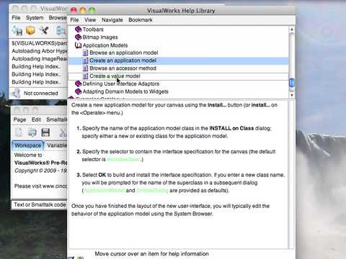The width and height of the screenshot is (346, 259).
Task: Click the blue scrollbar thumb of topic tree
Action: click(292, 83)
